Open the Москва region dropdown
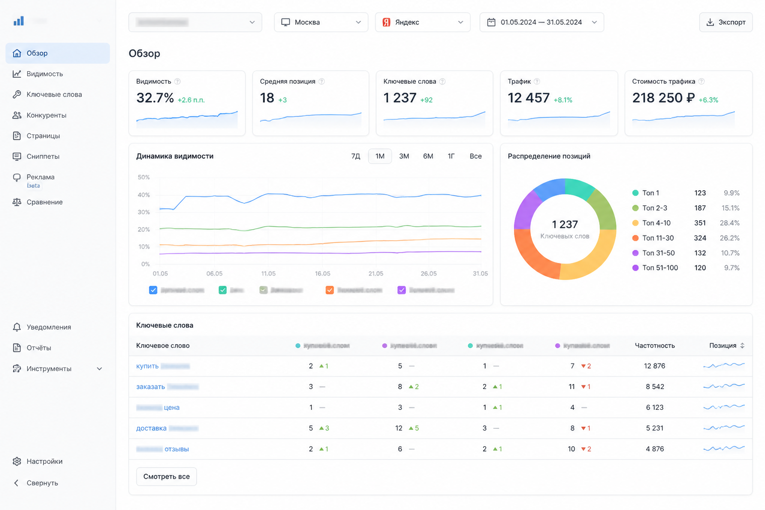The height and width of the screenshot is (510, 765). coord(321,22)
